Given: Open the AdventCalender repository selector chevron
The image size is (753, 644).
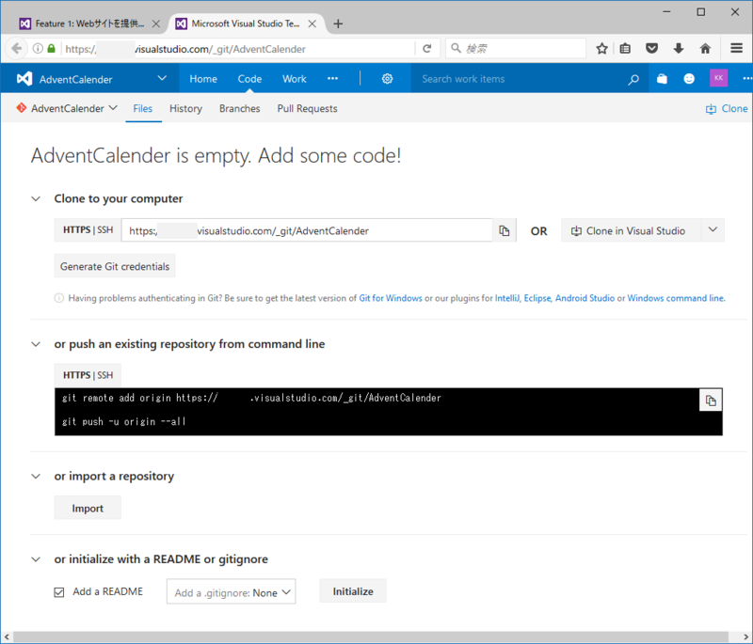Looking at the screenshot, I should [x=113, y=108].
